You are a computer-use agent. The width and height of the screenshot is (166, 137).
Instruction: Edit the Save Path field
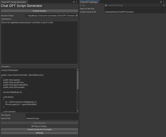(52, 118)
